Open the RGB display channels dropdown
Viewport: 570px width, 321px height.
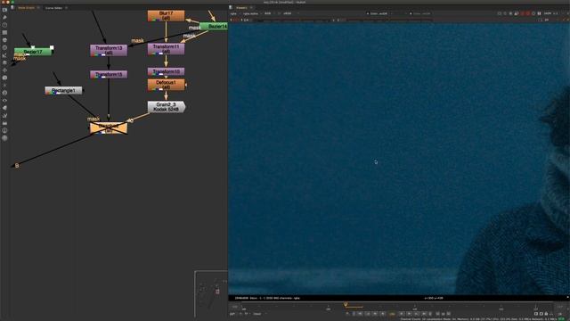[269, 13]
